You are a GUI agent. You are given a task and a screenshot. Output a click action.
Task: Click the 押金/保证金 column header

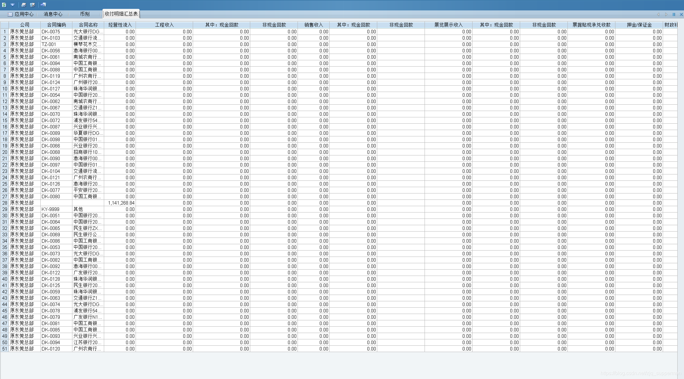[639, 25]
